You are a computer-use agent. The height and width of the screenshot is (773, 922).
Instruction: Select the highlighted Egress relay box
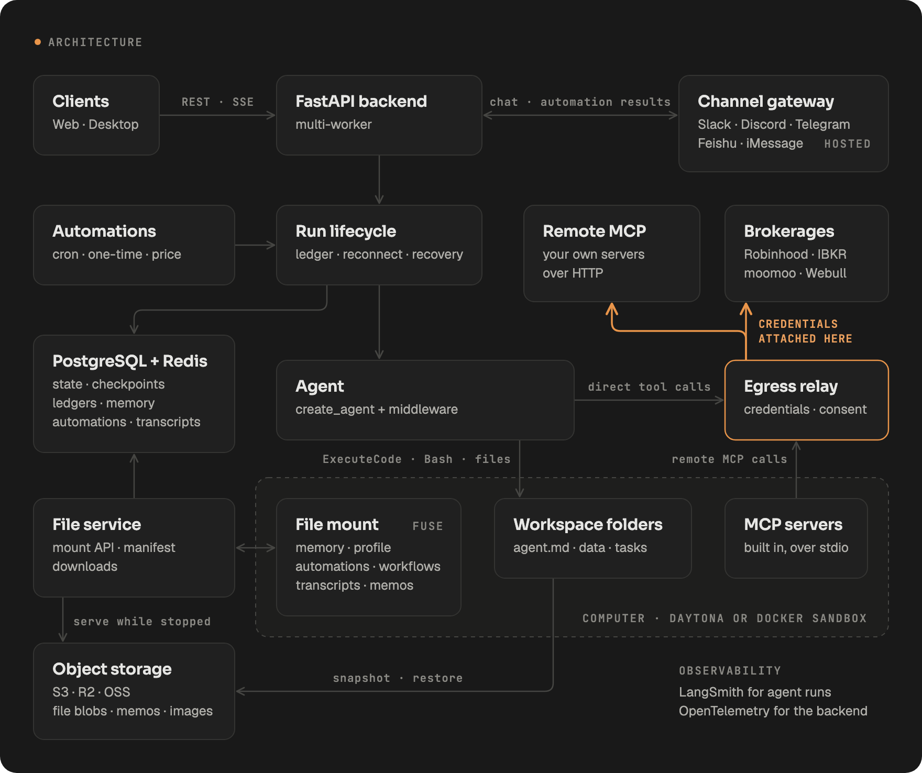807,400
